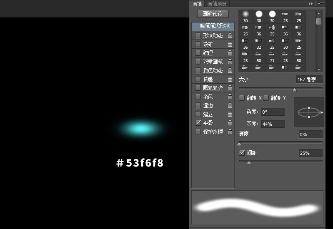The height and width of the screenshot is (229, 333).
Task: Enable the 形状动态 checkbox
Action: [x=198, y=35]
